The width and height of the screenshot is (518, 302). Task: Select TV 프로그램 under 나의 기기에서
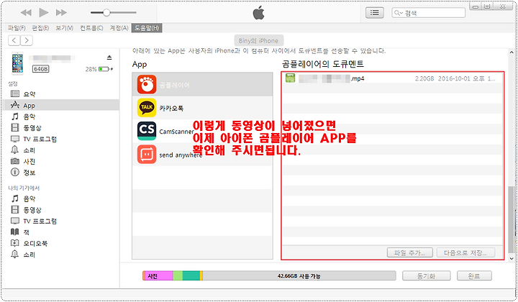tap(62, 221)
